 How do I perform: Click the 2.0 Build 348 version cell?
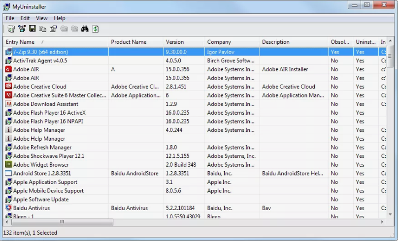(181, 165)
